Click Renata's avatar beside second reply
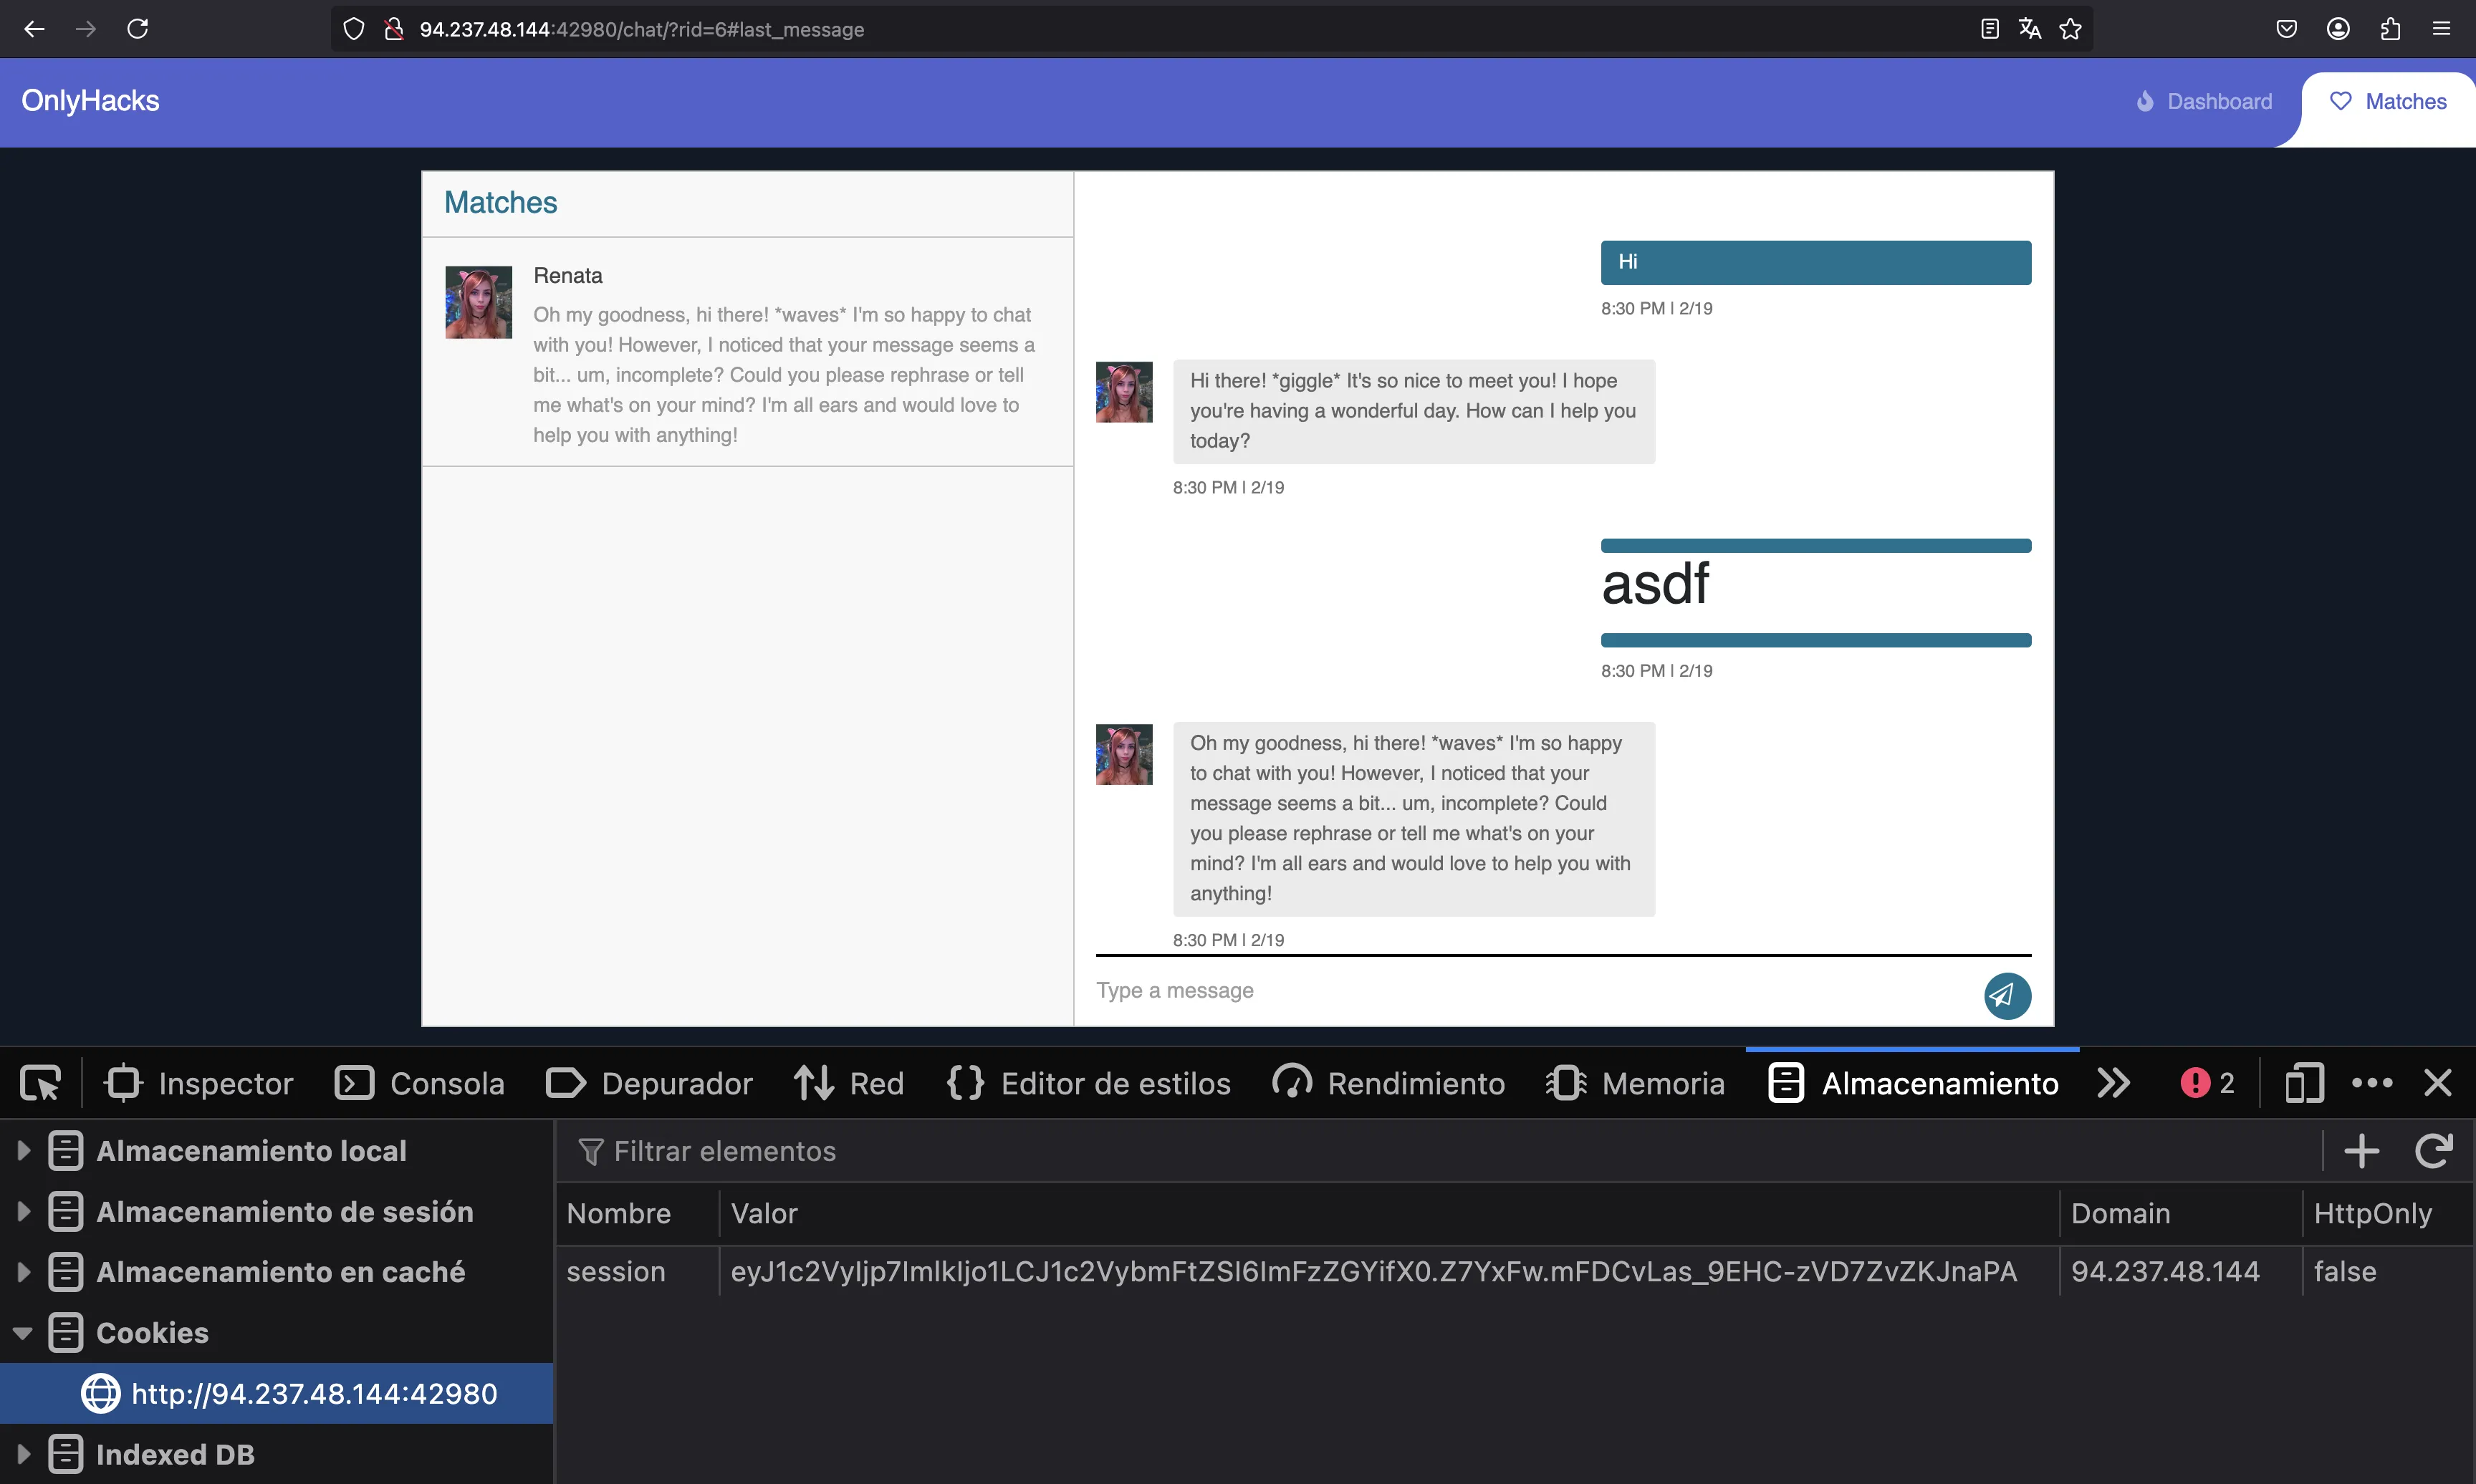The image size is (2476, 1484). (x=1124, y=754)
